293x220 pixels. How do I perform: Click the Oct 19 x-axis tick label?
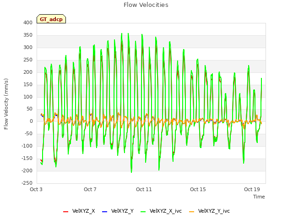(x=252, y=189)
